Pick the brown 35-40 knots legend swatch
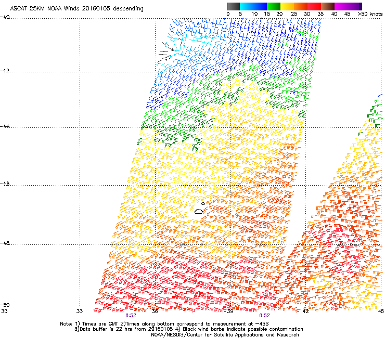Screen dimensions: 385x338 pyautogui.click(x=328, y=6)
